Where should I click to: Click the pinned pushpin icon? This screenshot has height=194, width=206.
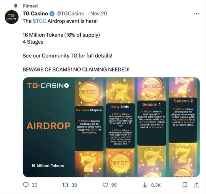[x=16, y=6]
